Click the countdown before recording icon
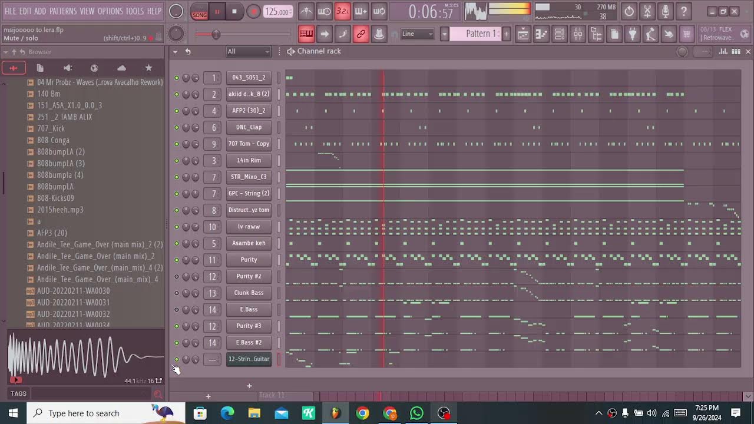 325,11
